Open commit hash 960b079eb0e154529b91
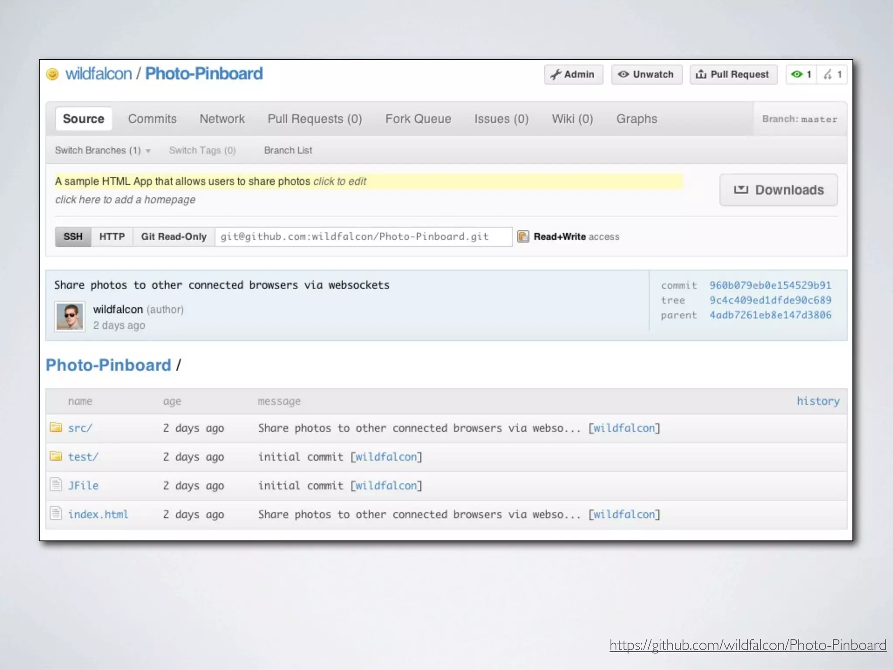893x670 pixels. coord(770,285)
